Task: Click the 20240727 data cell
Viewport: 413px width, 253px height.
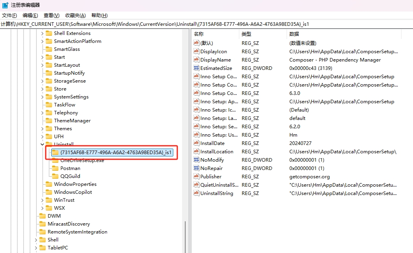Action: click(x=300, y=143)
